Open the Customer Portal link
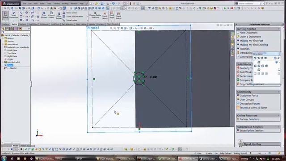The width and height of the screenshot is (286, 161). (x=249, y=95)
